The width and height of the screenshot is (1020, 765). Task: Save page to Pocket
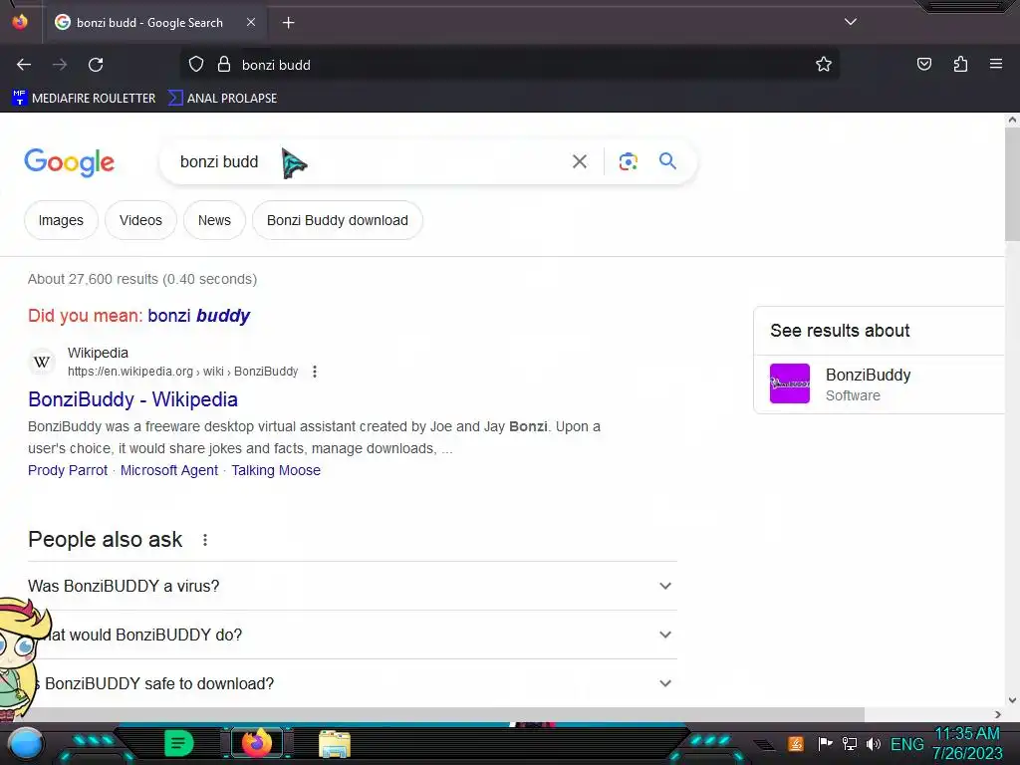click(923, 64)
